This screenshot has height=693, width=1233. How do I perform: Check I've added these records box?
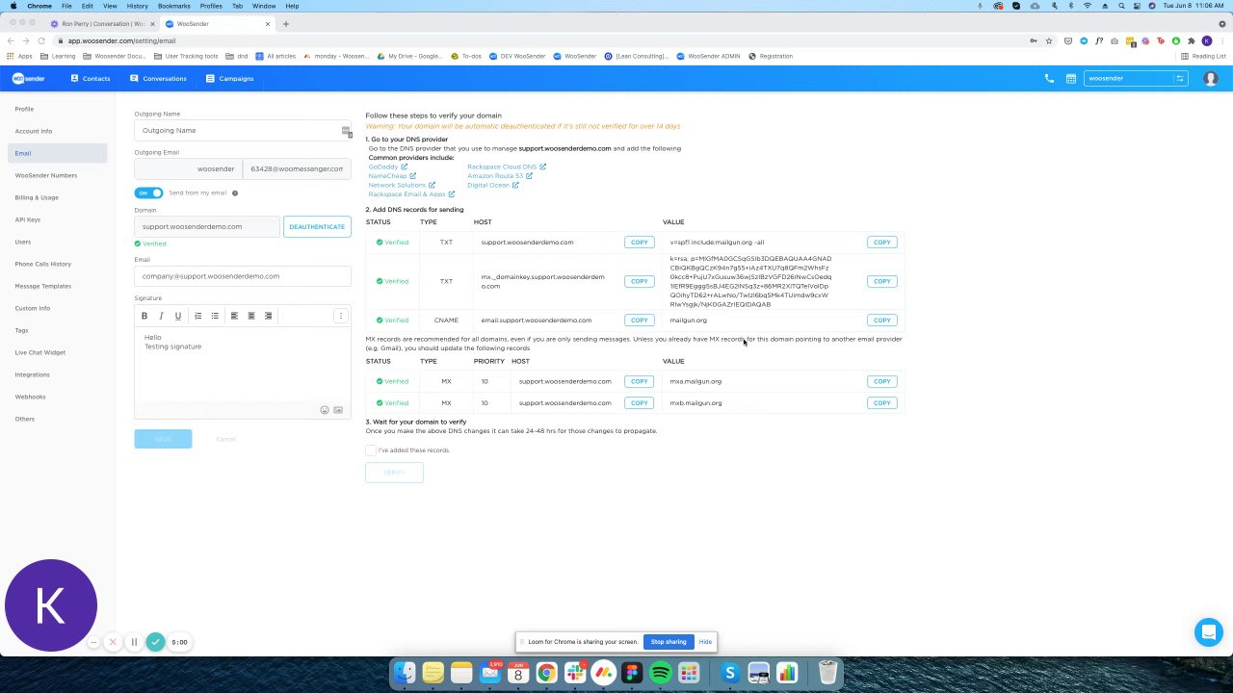coord(371,450)
